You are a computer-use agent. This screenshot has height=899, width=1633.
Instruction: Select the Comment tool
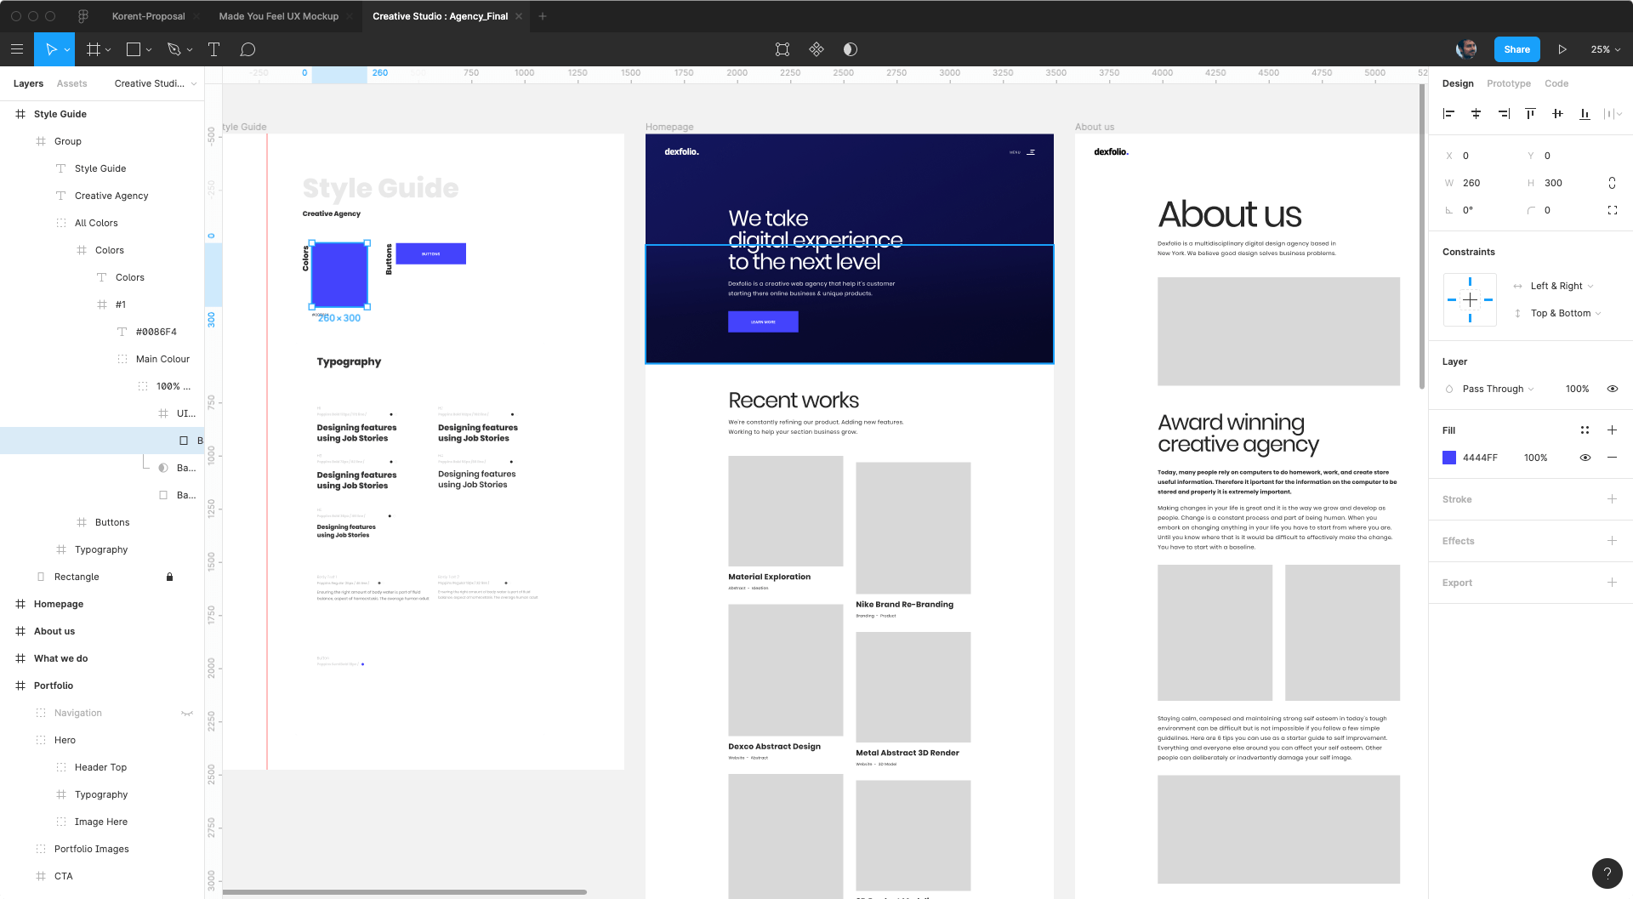coord(248,49)
